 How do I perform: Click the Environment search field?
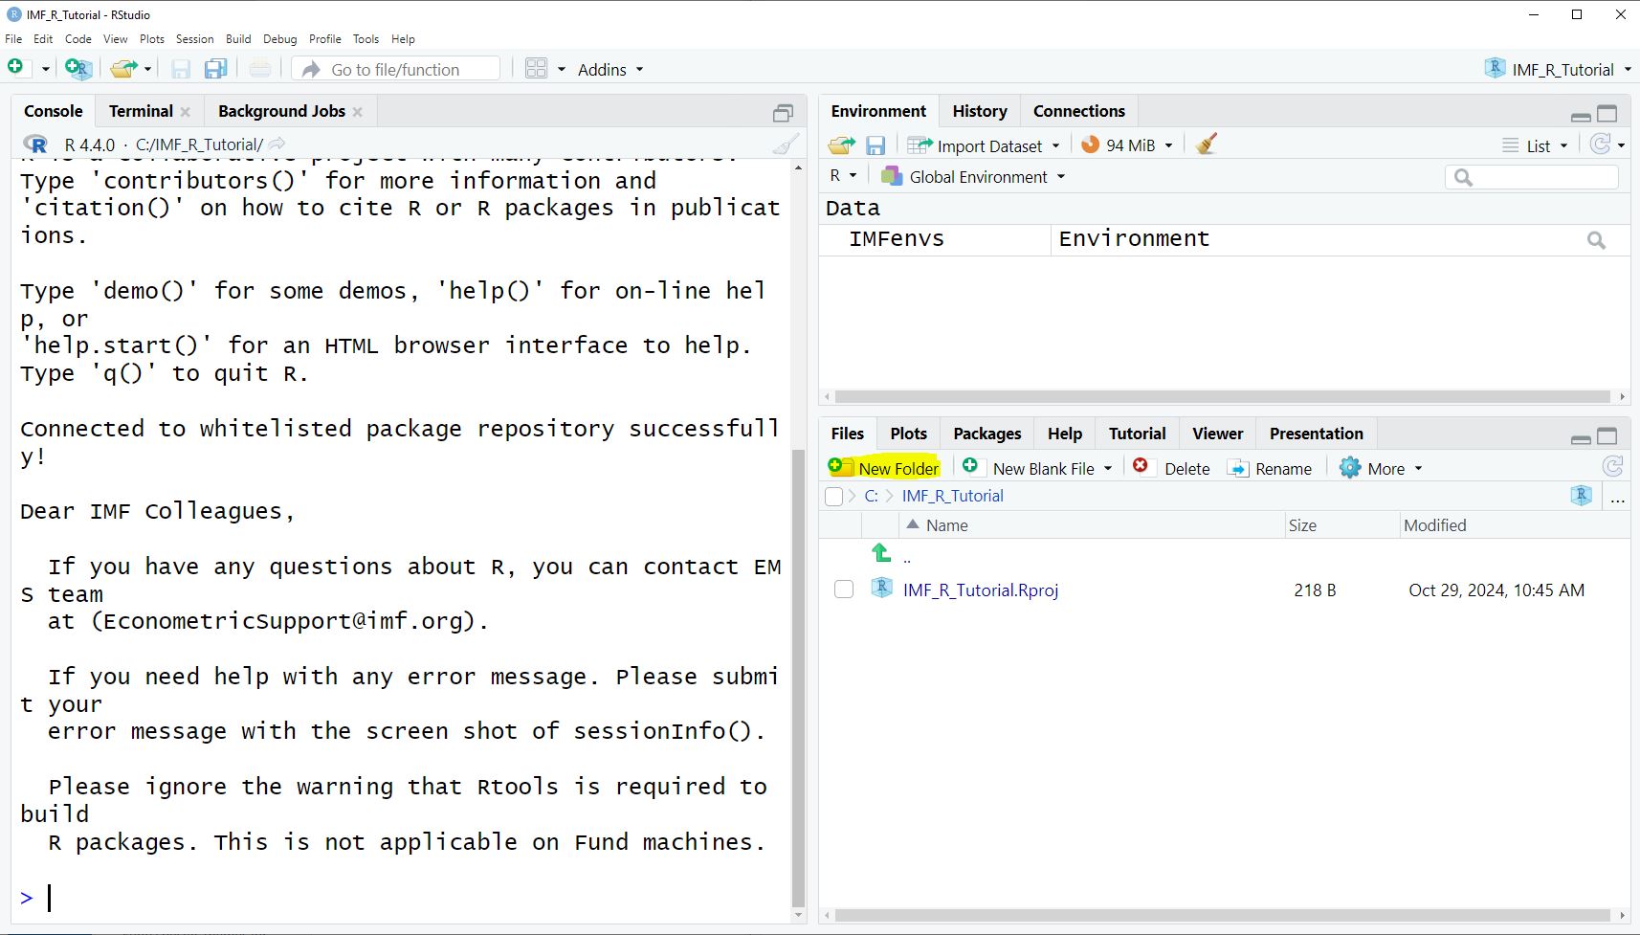[1532, 177]
